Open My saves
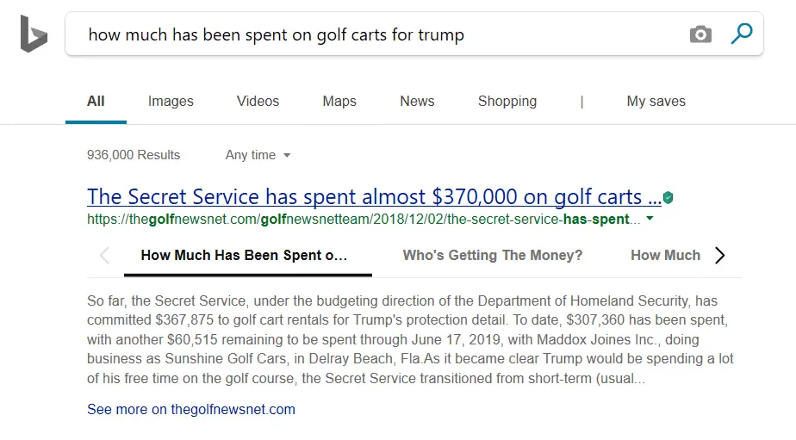Image resolution: width=796 pixels, height=440 pixels. point(656,101)
